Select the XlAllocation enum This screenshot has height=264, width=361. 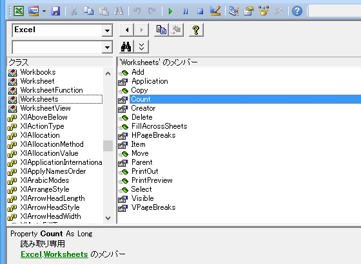[40, 135]
